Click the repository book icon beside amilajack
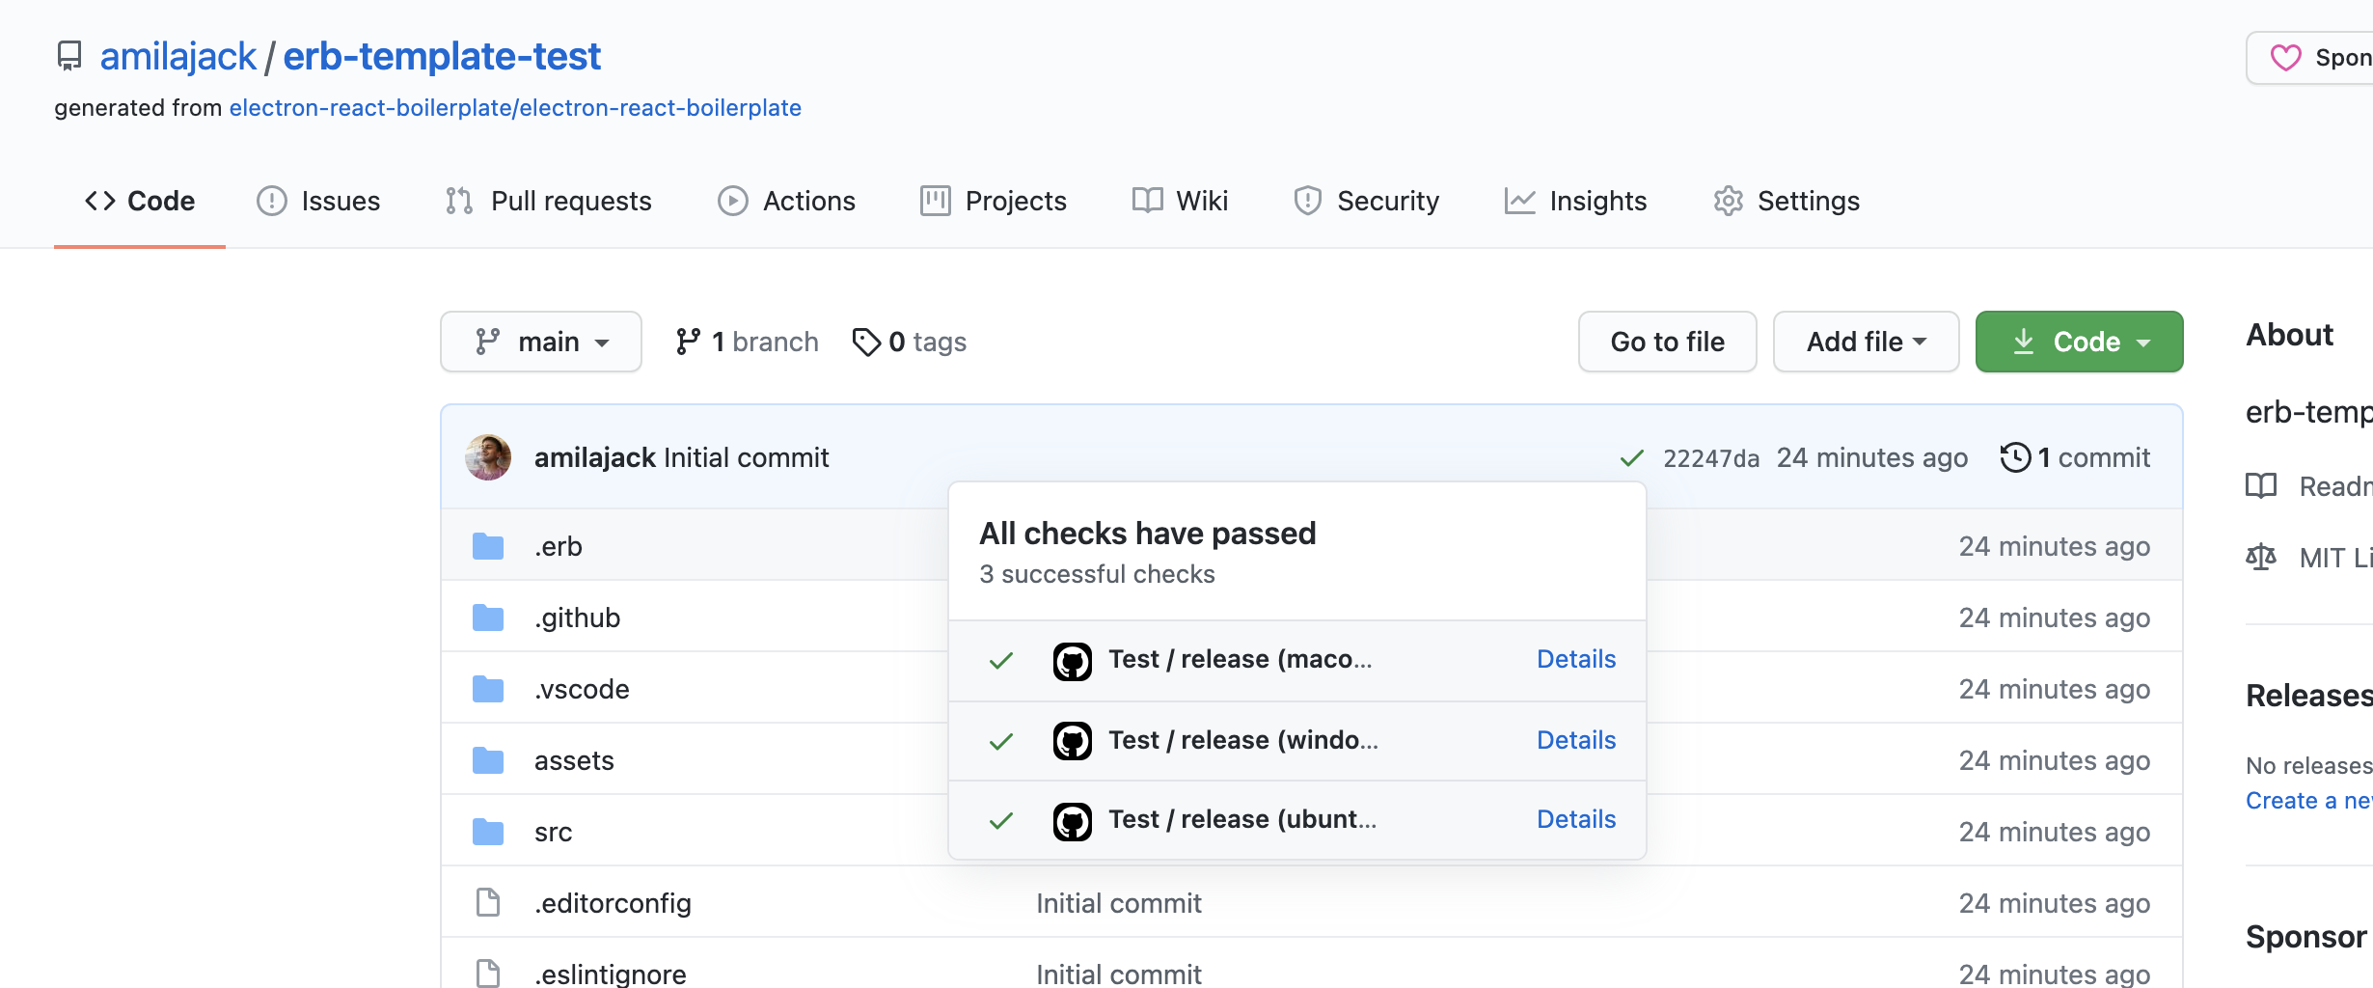The width and height of the screenshot is (2373, 988). coord(68,56)
